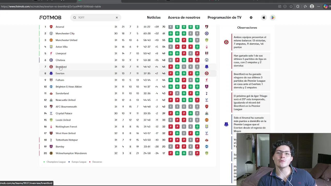Open the Everton team link
Viewport: 331px width, 186px height.
coord(60,73)
